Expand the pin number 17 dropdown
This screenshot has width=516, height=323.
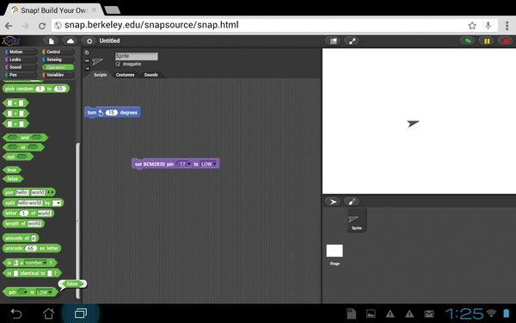pyautogui.click(x=184, y=165)
